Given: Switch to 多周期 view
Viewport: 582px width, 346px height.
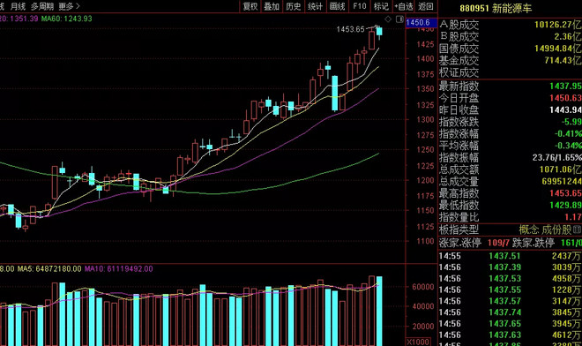Looking at the screenshot, I should coord(42,6).
